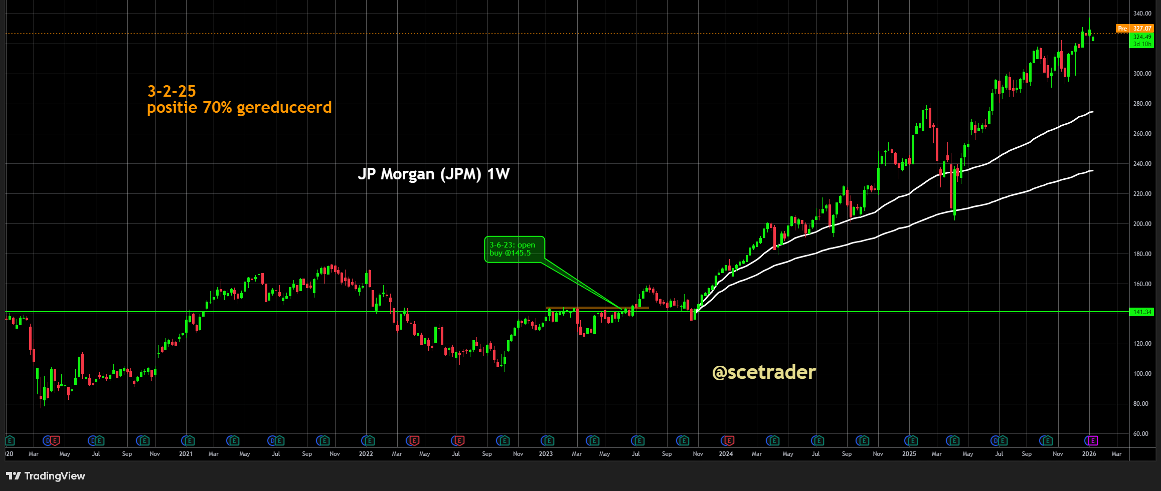View the October 2022 earnings marker
This screenshot has height=491, width=1161.
[x=504, y=441]
